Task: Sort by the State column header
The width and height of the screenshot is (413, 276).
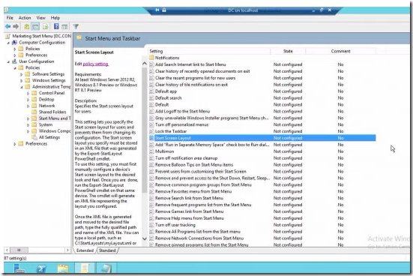Action: tap(288, 51)
